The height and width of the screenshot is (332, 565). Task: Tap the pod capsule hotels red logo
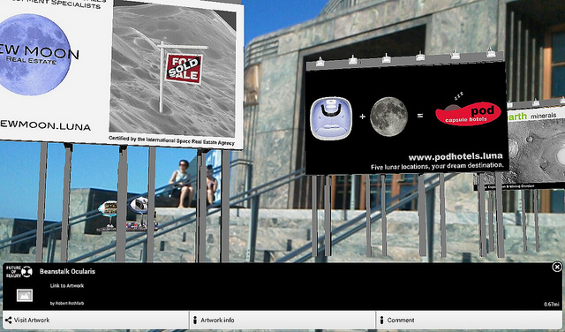[x=469, y=114]
